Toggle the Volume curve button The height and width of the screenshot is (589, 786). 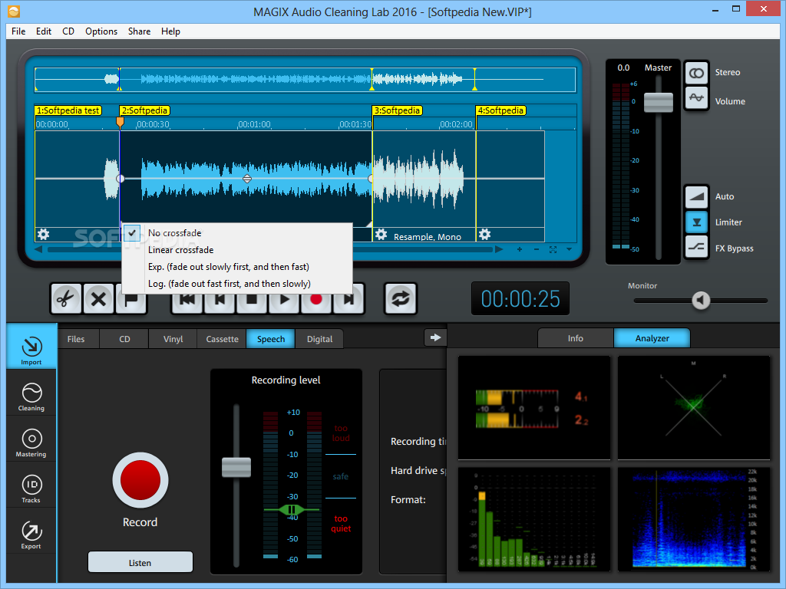(696, 97)
